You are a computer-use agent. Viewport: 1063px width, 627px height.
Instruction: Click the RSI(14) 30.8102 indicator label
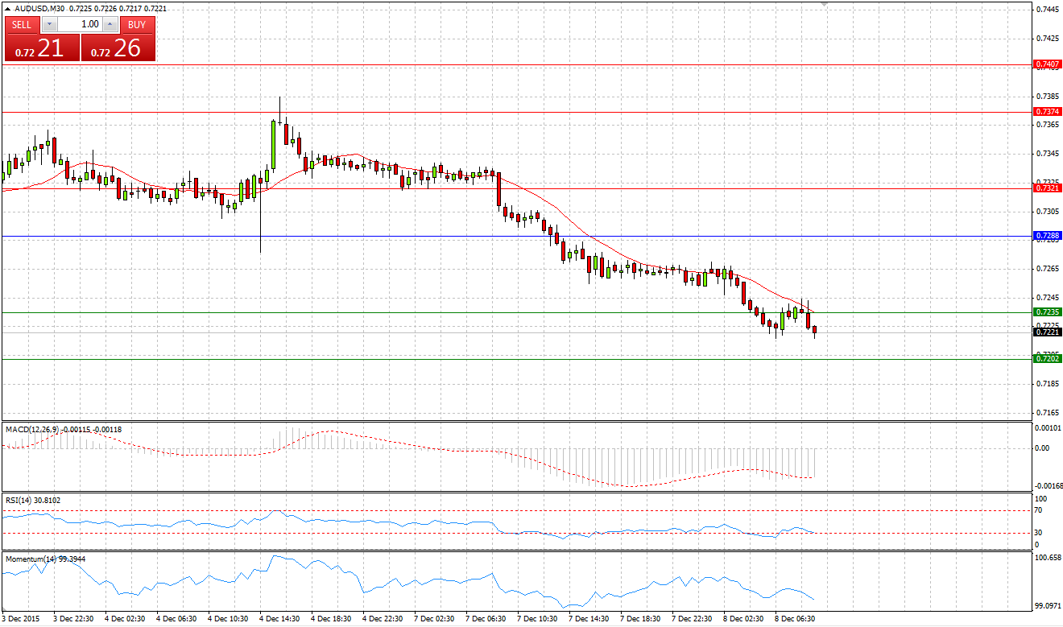pyautogui.click(x=33, y=500)
